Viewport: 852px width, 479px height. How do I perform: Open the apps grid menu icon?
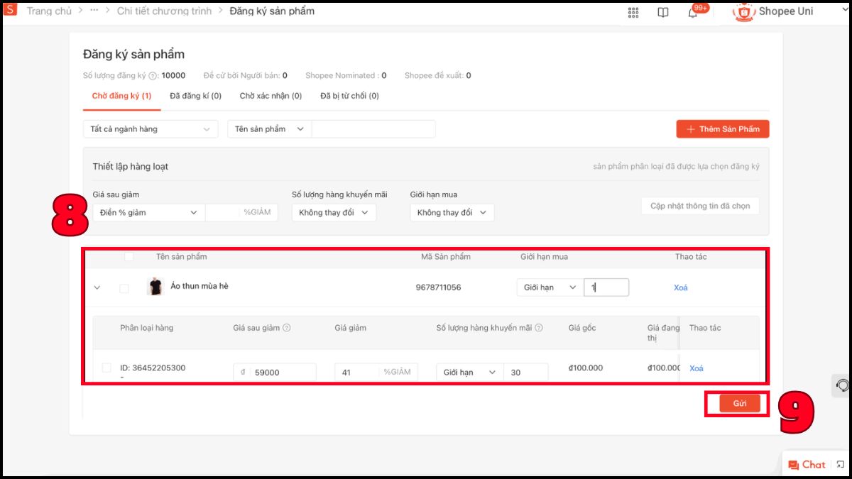tap(633, 12)
